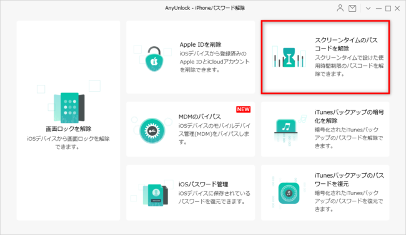Click the screen lock card description text
This screenshot has height=235, width=406.
click(x=68, y=143)
